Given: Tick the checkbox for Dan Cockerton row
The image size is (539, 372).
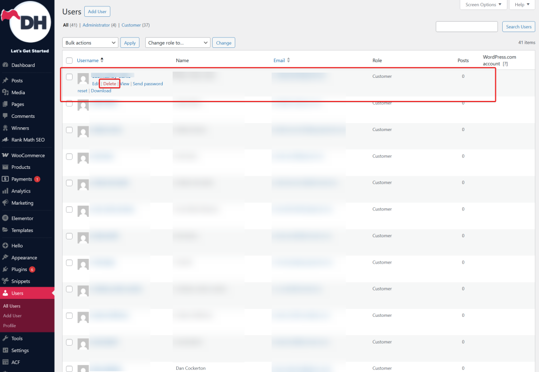Looking at the screenshot, I should pyautogui.click(x=69, y=368).
